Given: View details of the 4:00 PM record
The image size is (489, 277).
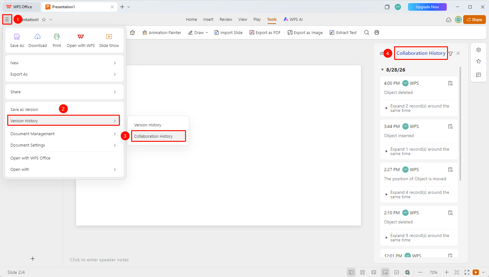Looking at the screenshot, I should coord(451,83).
